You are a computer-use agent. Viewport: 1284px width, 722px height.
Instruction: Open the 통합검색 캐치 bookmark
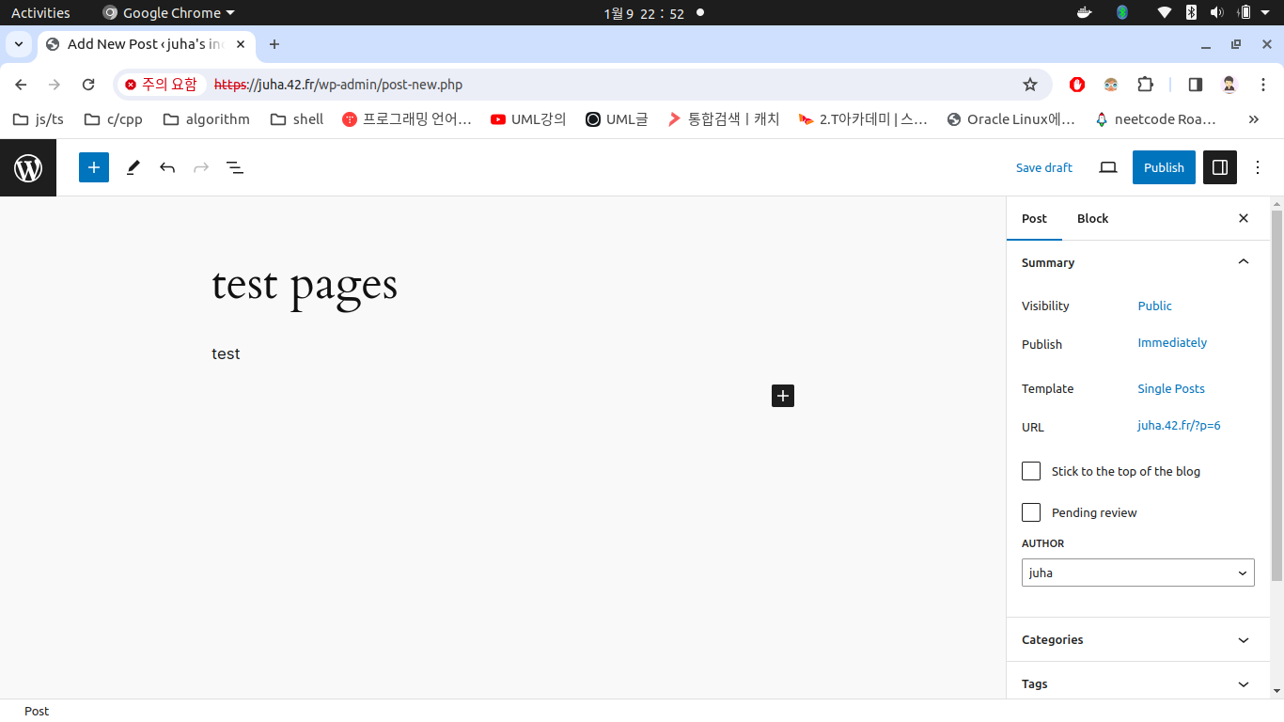(x=723, y=119)
